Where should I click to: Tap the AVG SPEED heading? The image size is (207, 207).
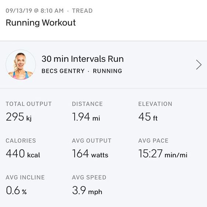(x=89, y=177)
